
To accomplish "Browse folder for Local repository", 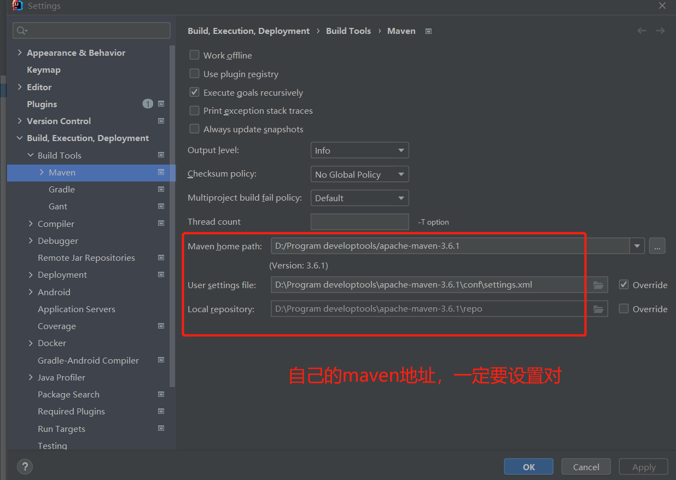I will point(598,309).
